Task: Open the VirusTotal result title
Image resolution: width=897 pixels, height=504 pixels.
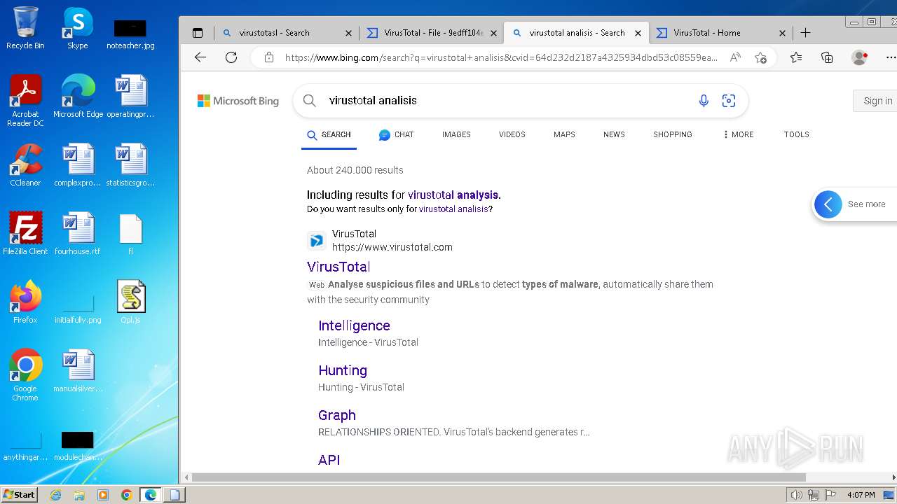Action: [338, 267]
